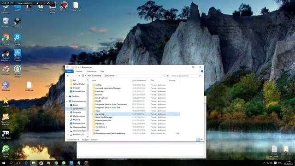Open Chrome from the taskbar
The width and height of the screenshot is (295, 166).
[56, 163]
